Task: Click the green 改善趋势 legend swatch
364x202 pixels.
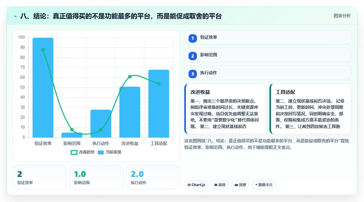Action: 74,152
